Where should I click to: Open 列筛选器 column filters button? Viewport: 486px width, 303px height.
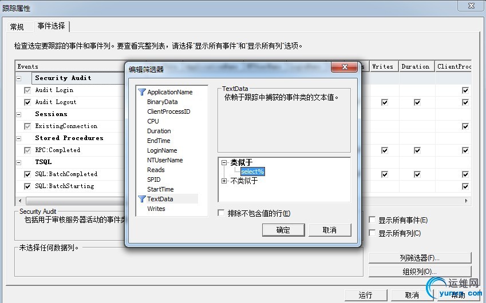pos(420,258)
